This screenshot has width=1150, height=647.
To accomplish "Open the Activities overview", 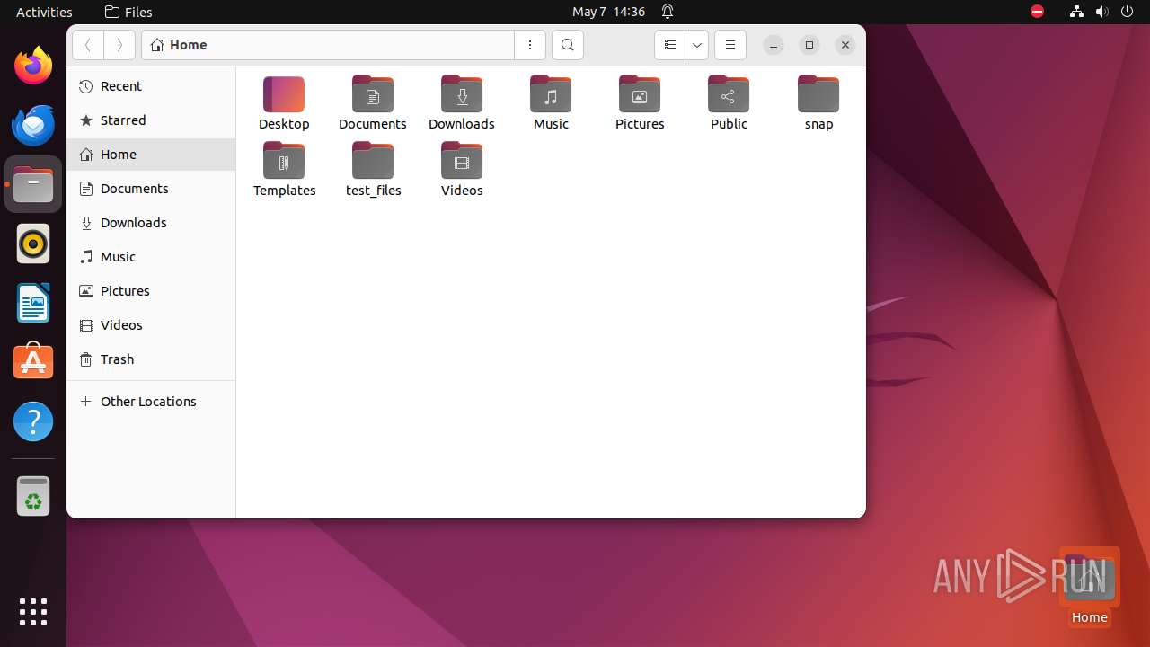I will pyautogui.click(x=44, y=12).
